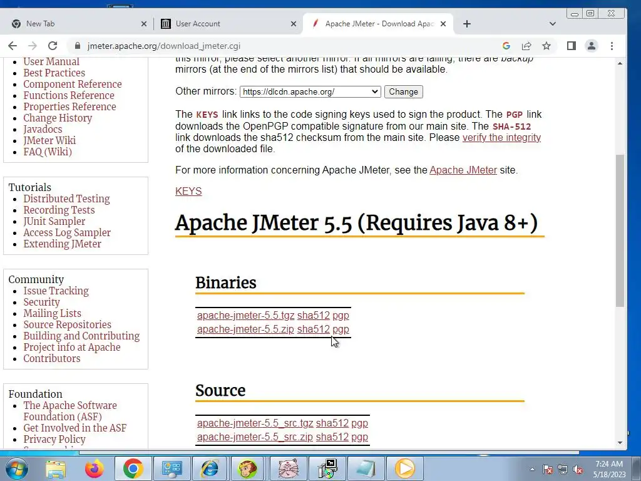Open the cat face taskbar app
The width and height of the screenshot is (641, 481).
click(288, 468)
